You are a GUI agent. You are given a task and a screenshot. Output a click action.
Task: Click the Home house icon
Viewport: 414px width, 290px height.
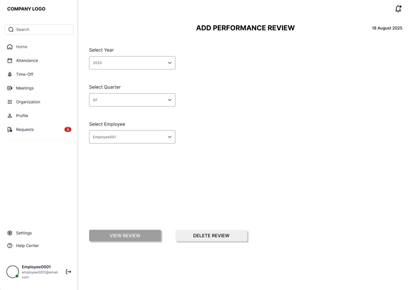(x=10, y=47)
